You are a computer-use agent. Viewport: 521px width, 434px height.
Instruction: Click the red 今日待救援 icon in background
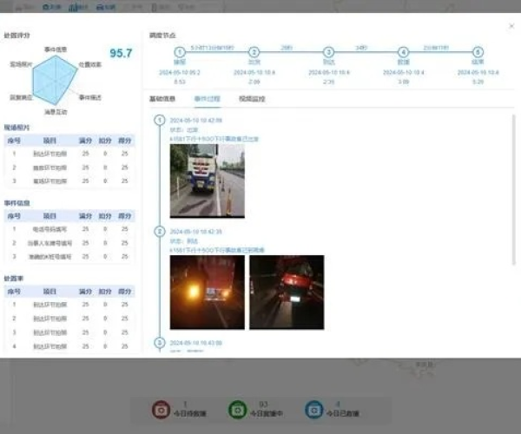coord(162,410)
